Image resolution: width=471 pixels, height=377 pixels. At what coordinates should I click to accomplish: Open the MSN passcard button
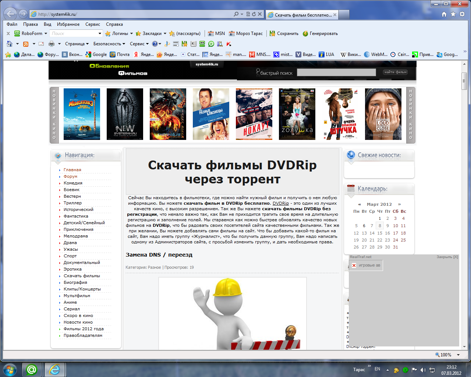point(216,34)
